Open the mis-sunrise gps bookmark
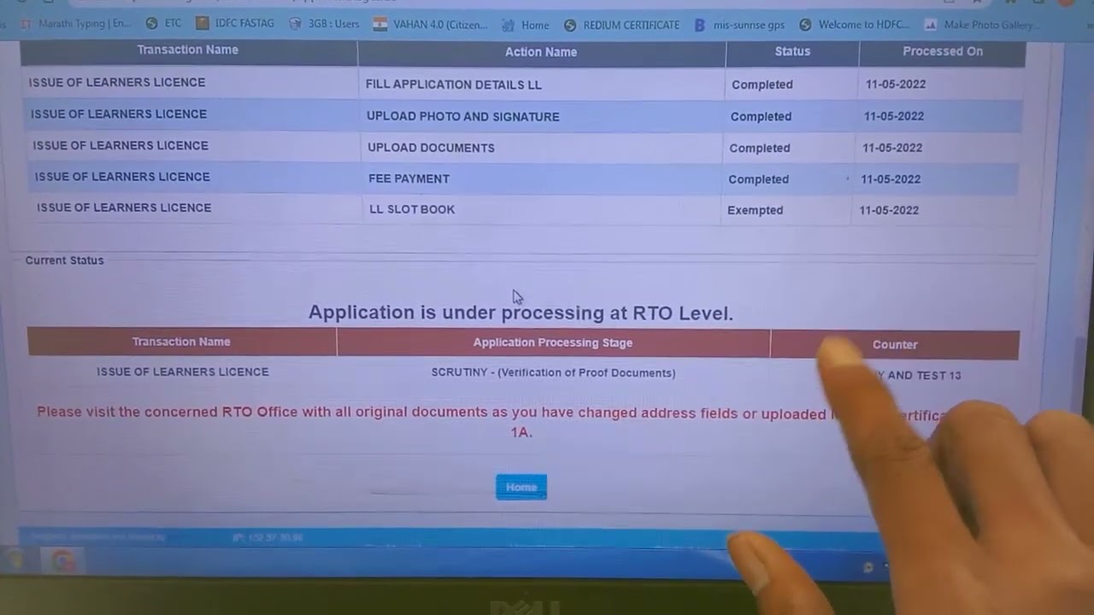Screen dimensions: 1094x615 [x=741, y=25]
